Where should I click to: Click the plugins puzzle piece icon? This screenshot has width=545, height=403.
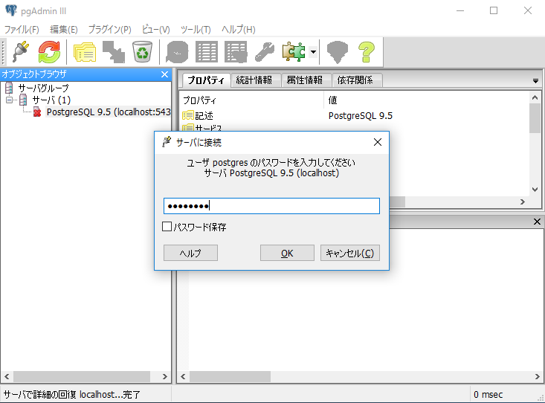tap(294, 52)
